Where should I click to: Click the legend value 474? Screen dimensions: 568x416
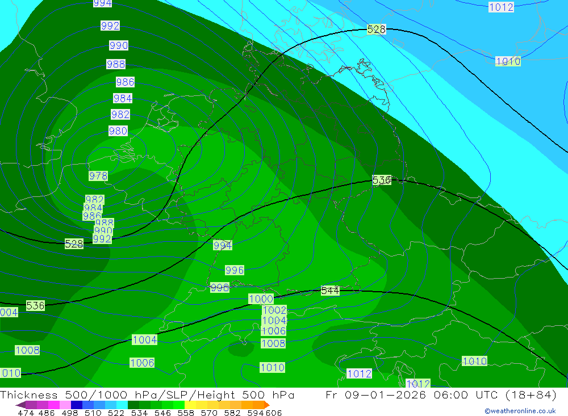click(26, 413)
